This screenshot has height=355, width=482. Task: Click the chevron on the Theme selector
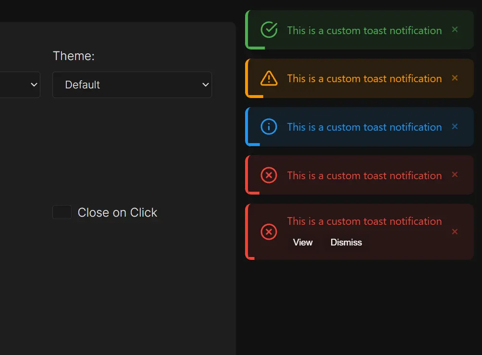click(x=205, y=85)
